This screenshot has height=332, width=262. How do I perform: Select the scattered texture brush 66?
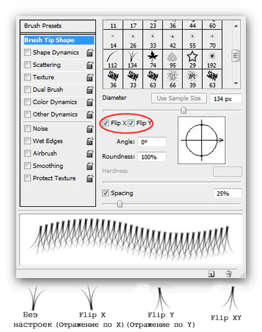[x=172, y=79]
